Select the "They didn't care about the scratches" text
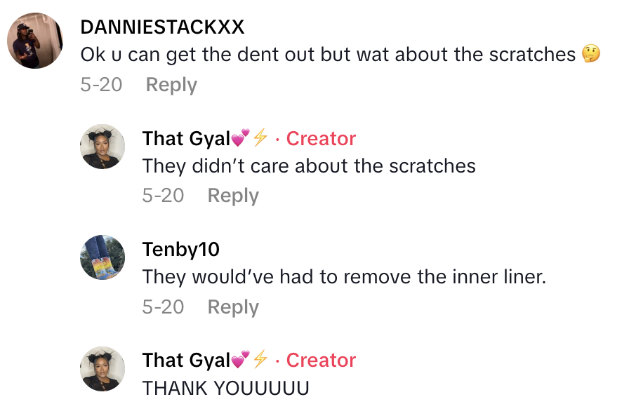The width and height of the screenshot is (636, 404). pos(309,166)
